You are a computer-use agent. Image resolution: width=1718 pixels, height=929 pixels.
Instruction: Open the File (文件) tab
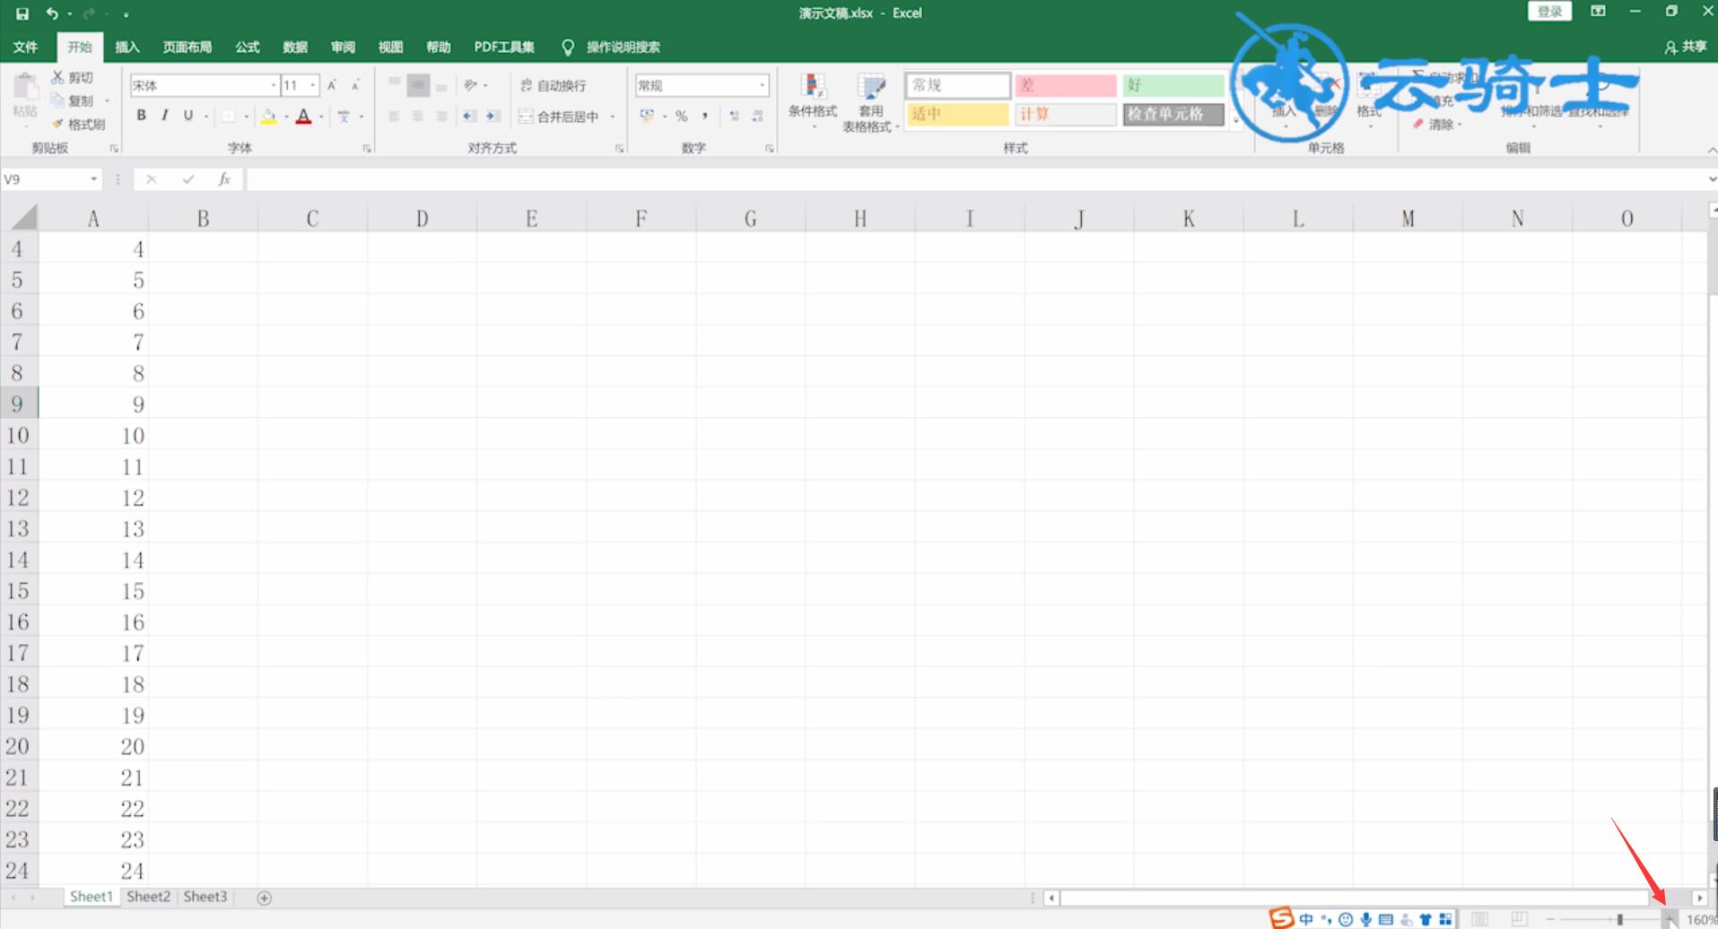coord(26,47)
